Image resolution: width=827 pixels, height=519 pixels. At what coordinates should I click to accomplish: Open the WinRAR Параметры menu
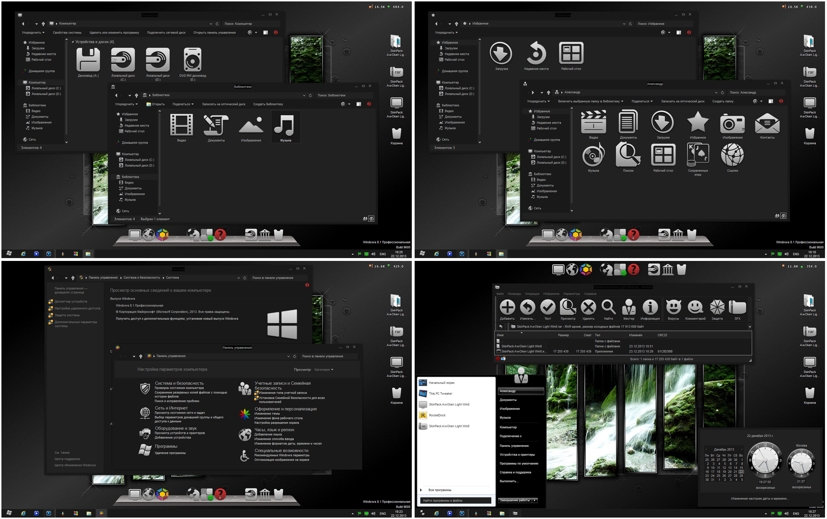571,294
